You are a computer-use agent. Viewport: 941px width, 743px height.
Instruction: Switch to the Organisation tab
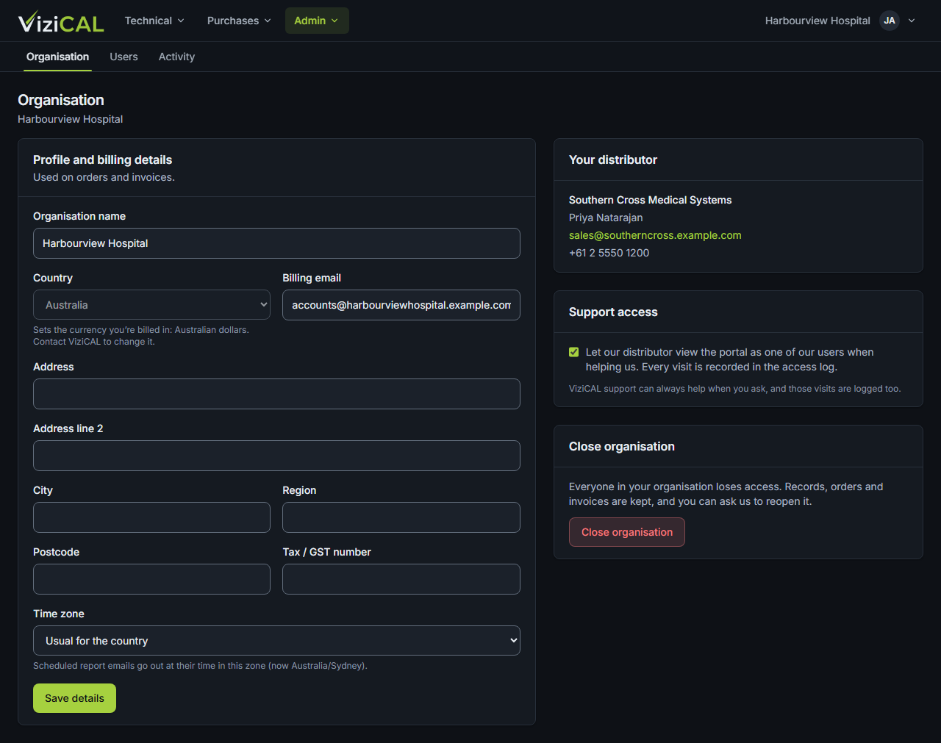[57, 57]
